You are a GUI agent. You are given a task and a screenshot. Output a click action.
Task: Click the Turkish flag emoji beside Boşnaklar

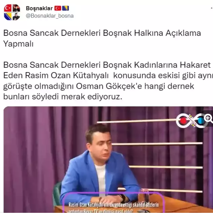coord(58,8)
